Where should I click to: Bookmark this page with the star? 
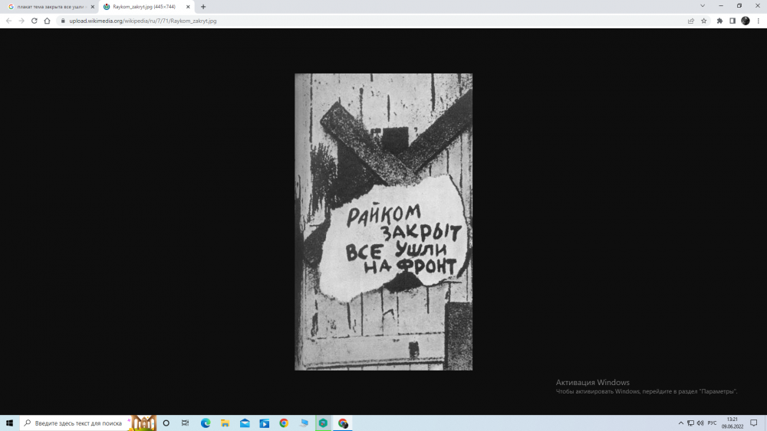click(704, 21)
